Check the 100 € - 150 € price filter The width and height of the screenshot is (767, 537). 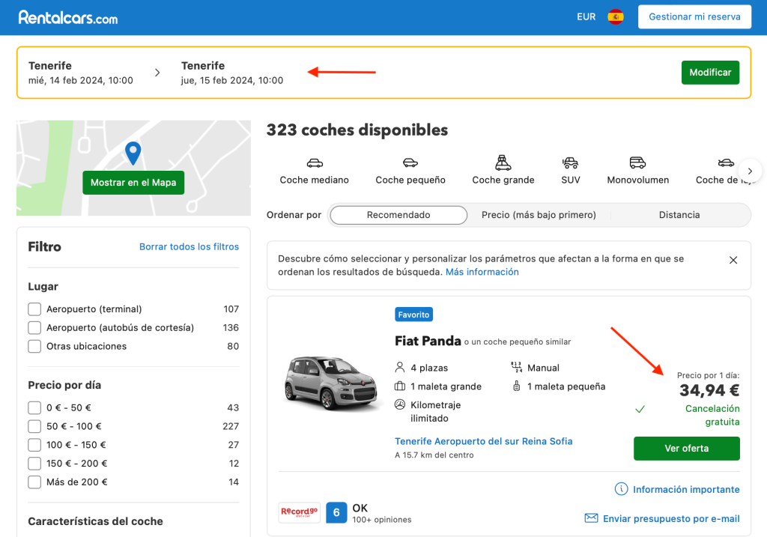[x=34, y=445]
